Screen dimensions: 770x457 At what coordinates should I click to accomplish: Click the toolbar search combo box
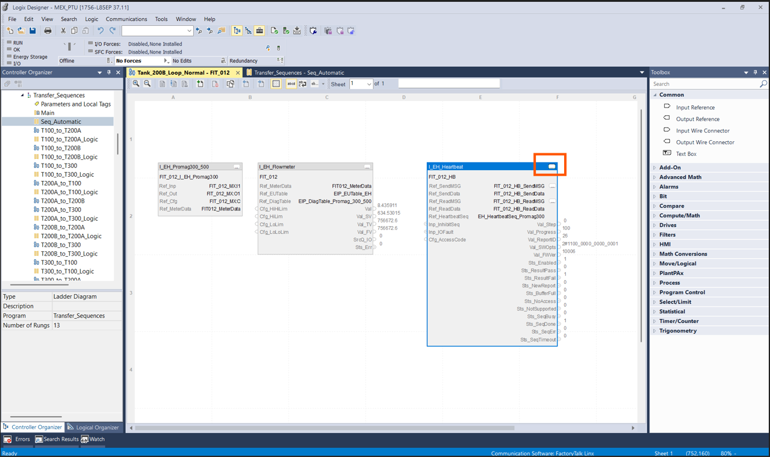[x=157, y=31]
